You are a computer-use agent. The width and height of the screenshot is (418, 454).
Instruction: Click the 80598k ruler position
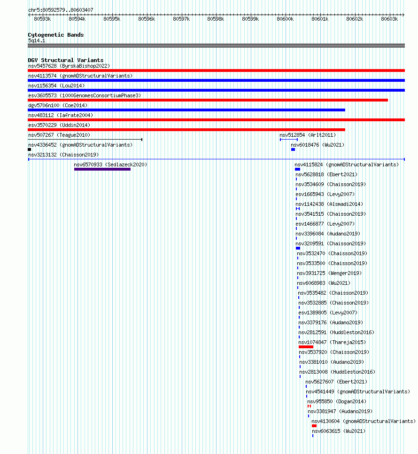tap(216, 19)
